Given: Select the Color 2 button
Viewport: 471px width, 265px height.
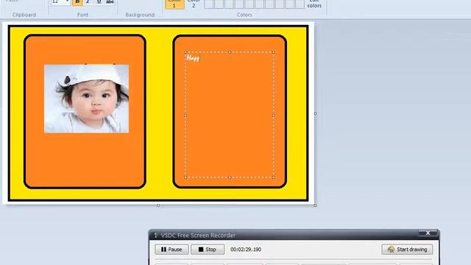Looking at the screenshot, I should [x=194, y=4].
